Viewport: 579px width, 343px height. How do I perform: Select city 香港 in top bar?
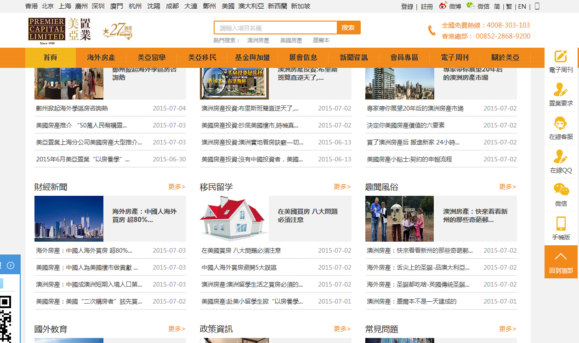tap(32, 6)
